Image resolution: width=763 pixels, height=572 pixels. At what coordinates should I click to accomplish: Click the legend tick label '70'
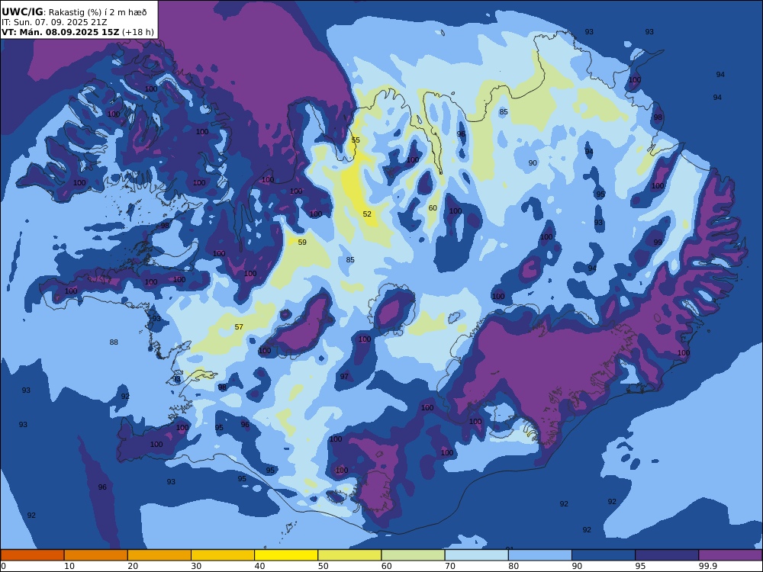coord(451,566)
